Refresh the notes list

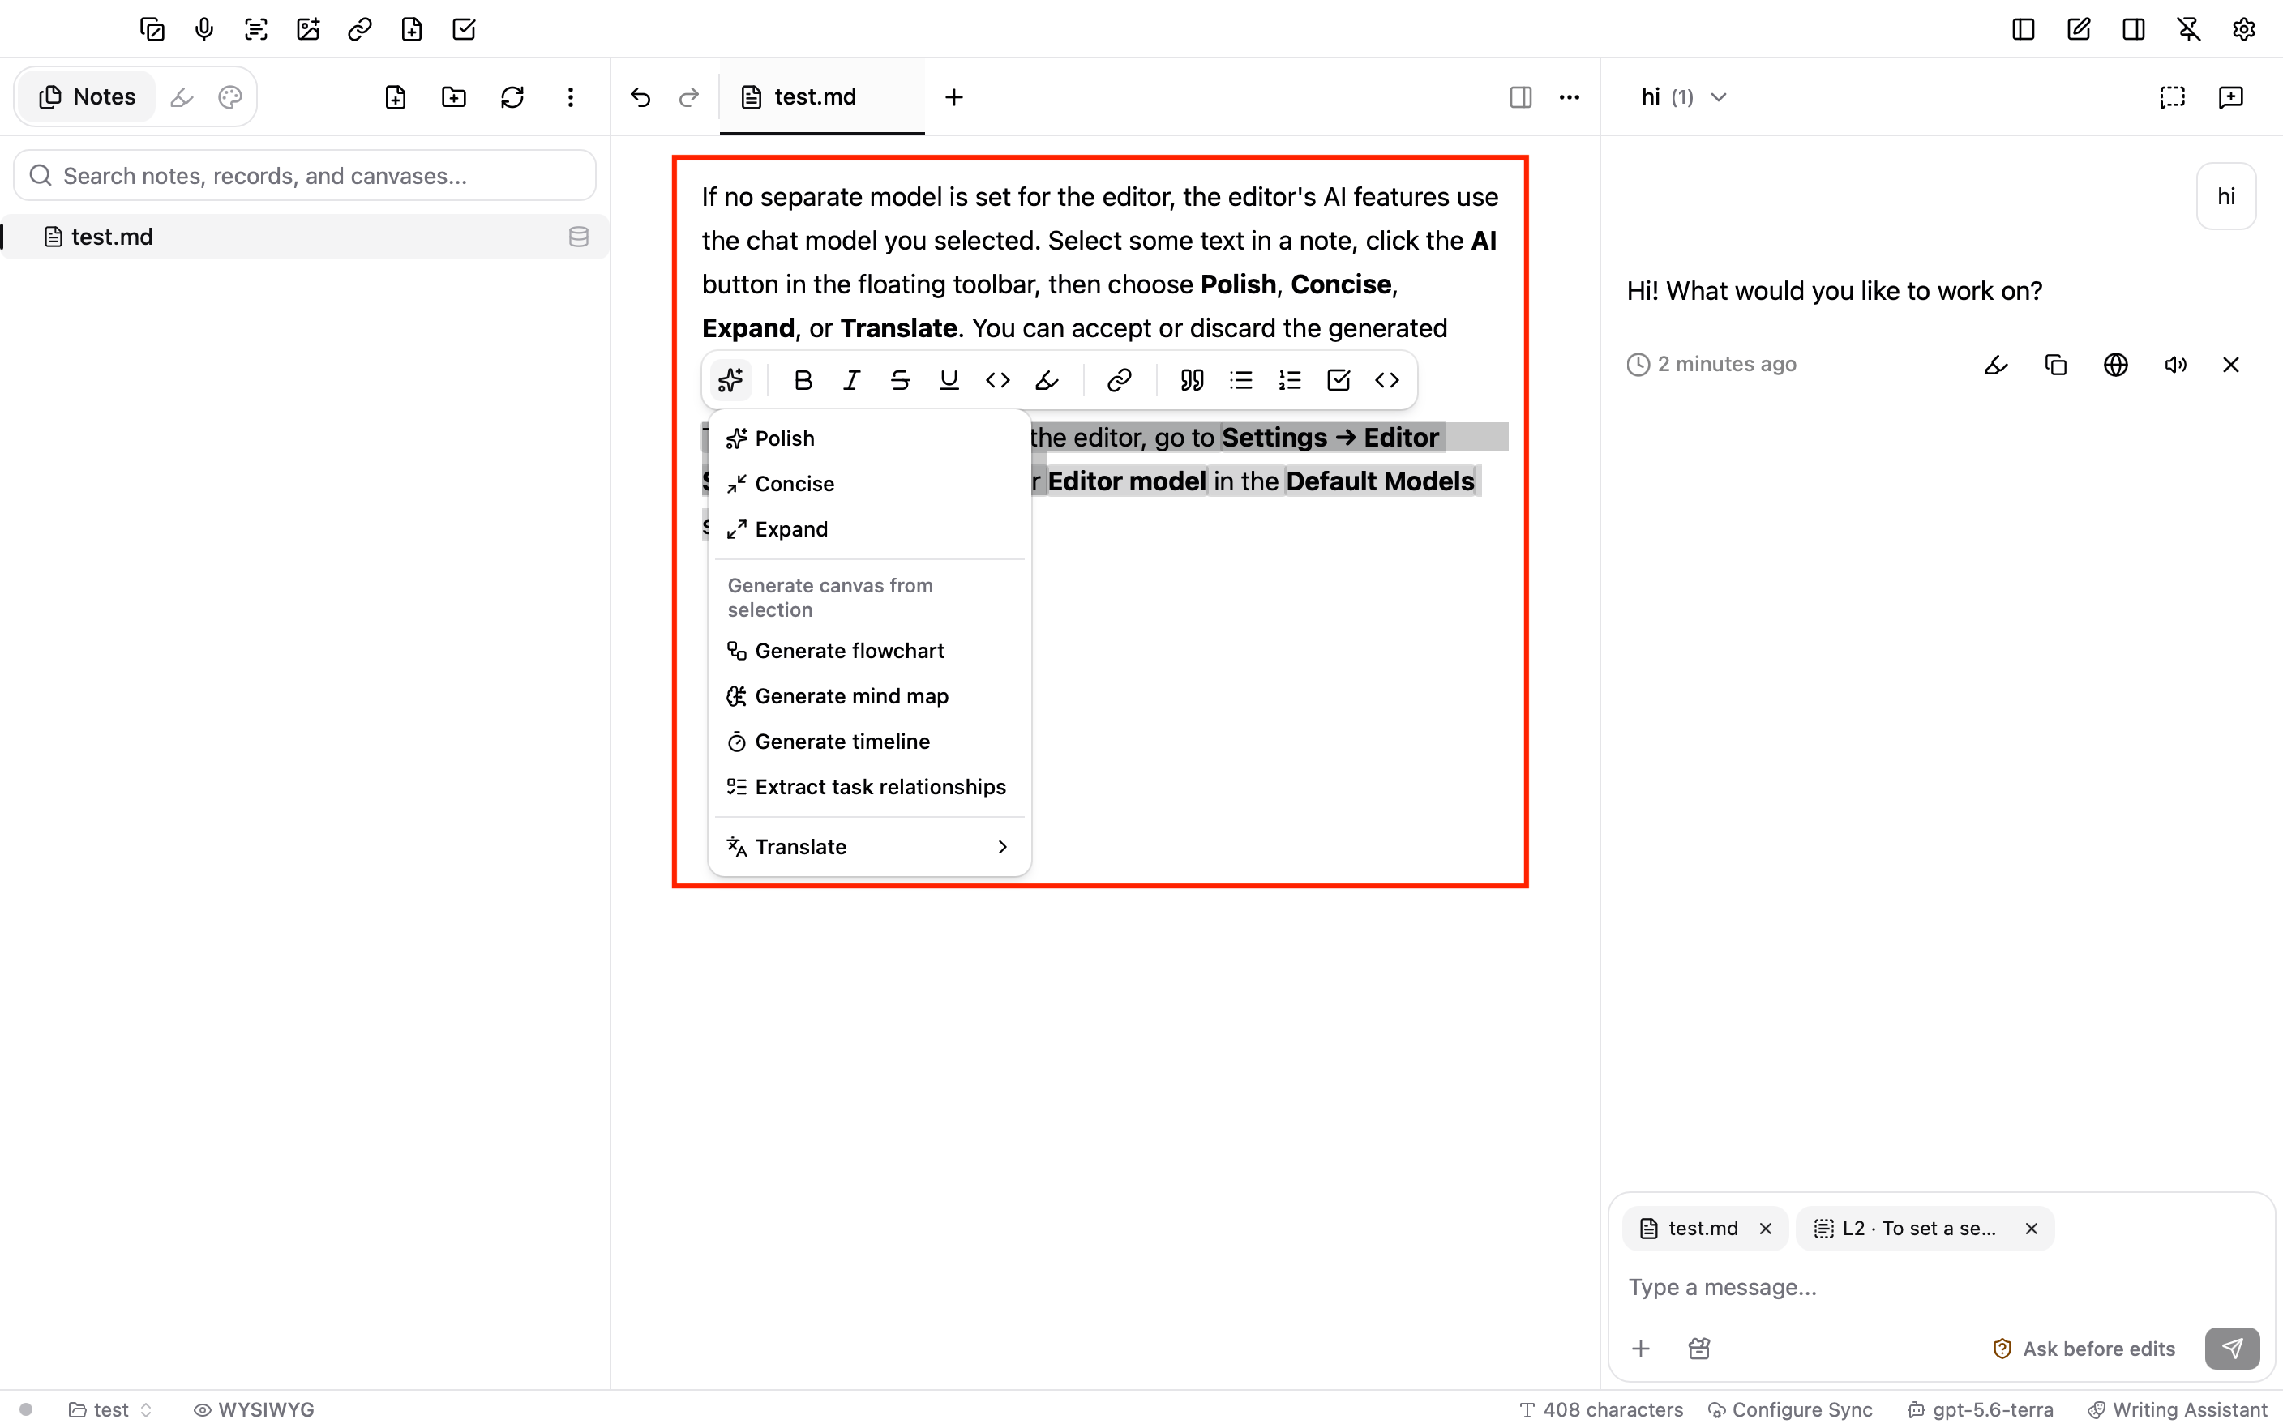pyautogui.click(x=512, y=96)
